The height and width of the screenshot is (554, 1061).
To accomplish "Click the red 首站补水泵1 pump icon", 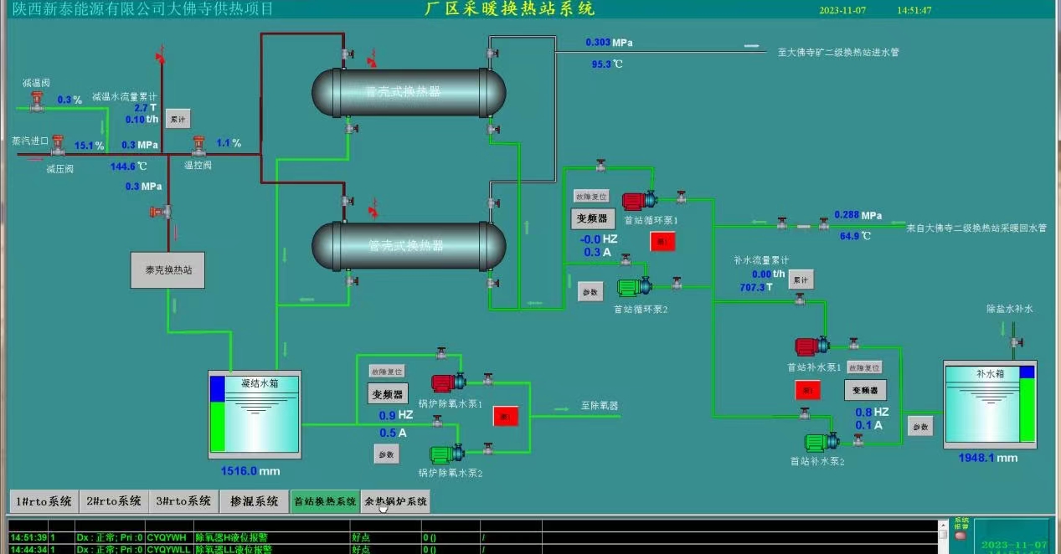I will coord(811,346).
